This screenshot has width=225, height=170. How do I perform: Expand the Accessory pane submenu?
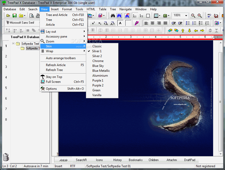[63, 37]
